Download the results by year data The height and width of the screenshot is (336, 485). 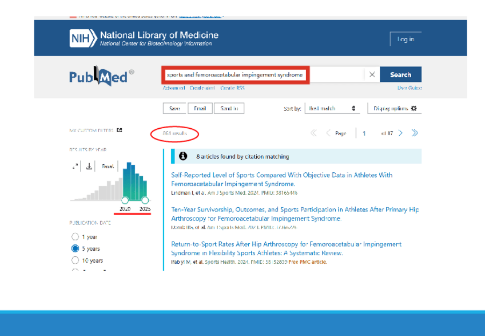pos(90,166)
